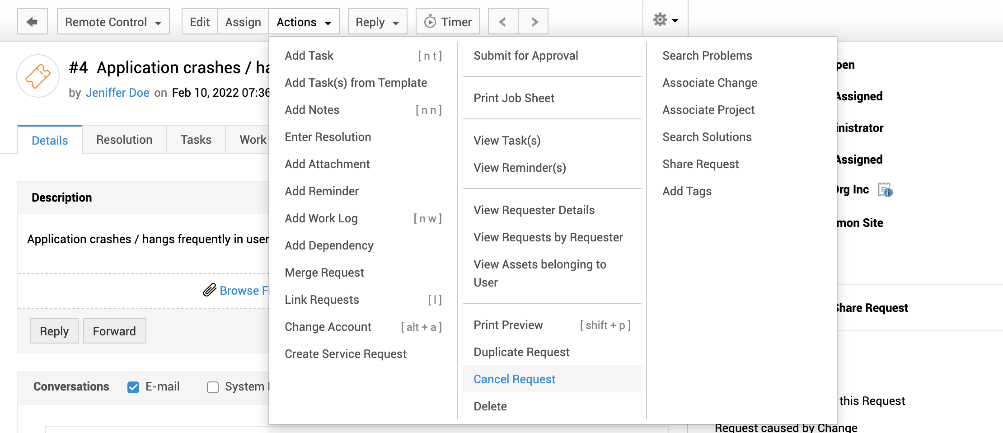Click the account info icon beside Org Inc
The width and height of the screenshot is (1003, 433).
click(x=885, y=190)
